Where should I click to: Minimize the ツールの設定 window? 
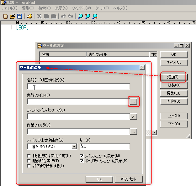[x=176, y=46]
